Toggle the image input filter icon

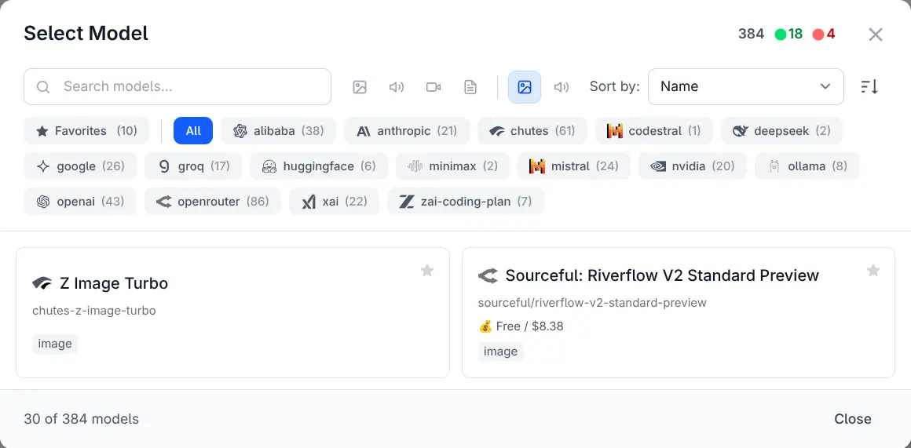[x=360, y=87]
